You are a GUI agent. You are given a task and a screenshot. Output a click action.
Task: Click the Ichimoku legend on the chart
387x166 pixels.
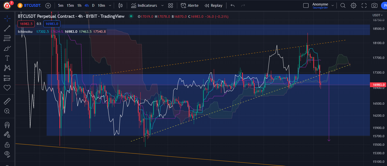pyautogui.click(x=25, y=32)
